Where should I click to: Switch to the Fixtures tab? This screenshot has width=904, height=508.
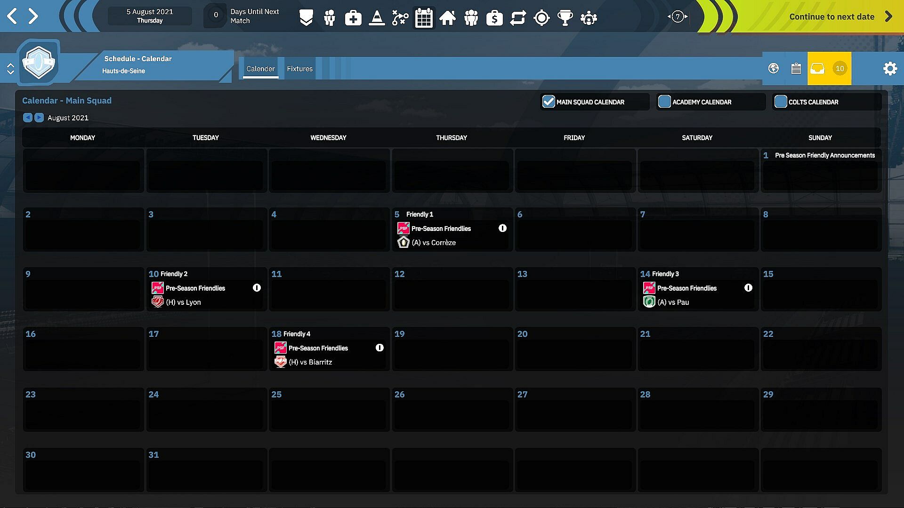[299, 69]
